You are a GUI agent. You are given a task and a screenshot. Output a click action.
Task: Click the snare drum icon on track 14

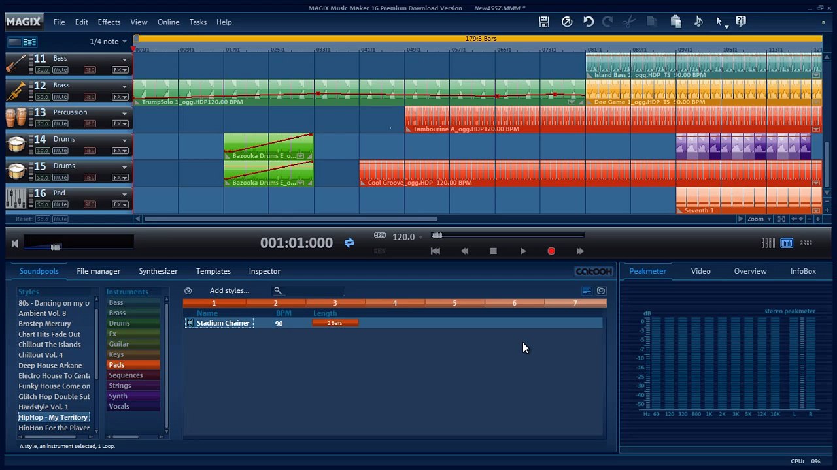[16, 144]
